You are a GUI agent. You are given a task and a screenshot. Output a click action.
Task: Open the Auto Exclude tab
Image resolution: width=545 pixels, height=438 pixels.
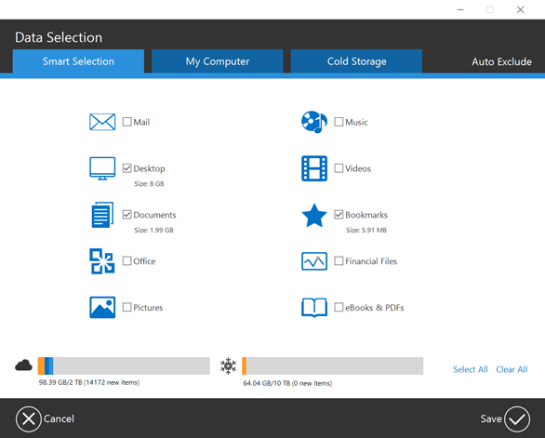[x=501, y=61]
